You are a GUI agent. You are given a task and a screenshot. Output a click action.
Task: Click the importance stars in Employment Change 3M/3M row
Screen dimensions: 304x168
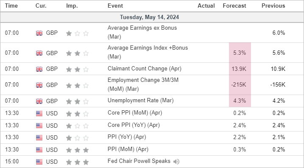(77, 85)
